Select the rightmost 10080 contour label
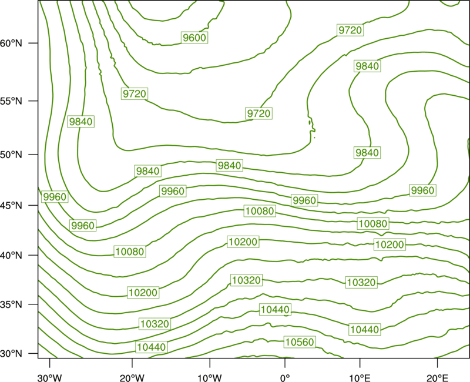 [x=373, y=223]
